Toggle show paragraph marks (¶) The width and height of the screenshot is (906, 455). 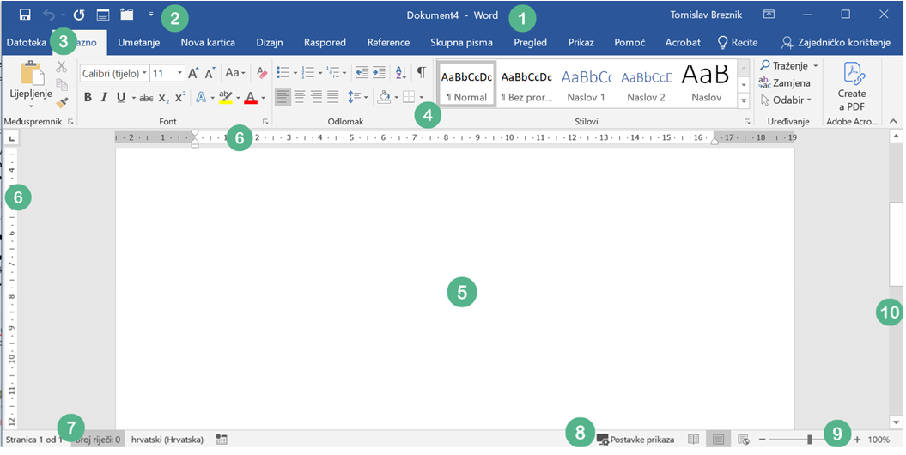[x=421, y=73]
